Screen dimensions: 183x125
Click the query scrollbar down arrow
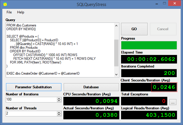click(116, 75)
